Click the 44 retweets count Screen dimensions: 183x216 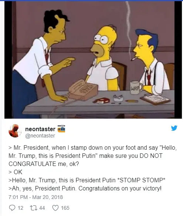42,208
